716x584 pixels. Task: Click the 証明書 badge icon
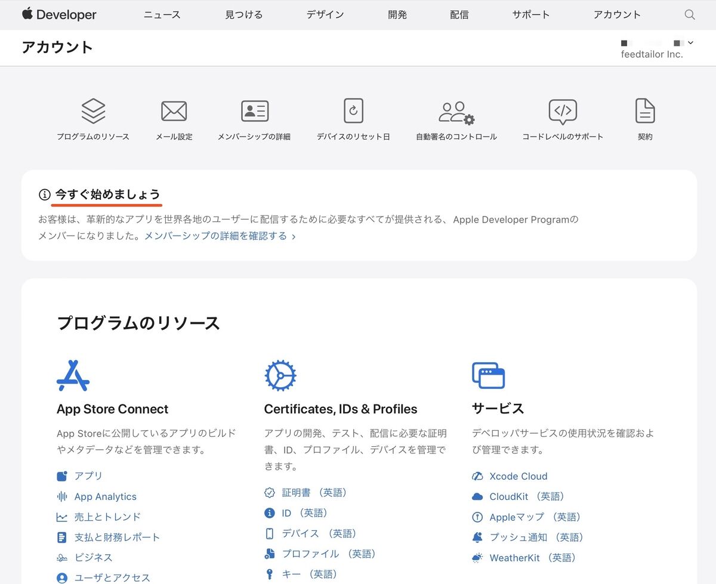(x=270, y=493)
